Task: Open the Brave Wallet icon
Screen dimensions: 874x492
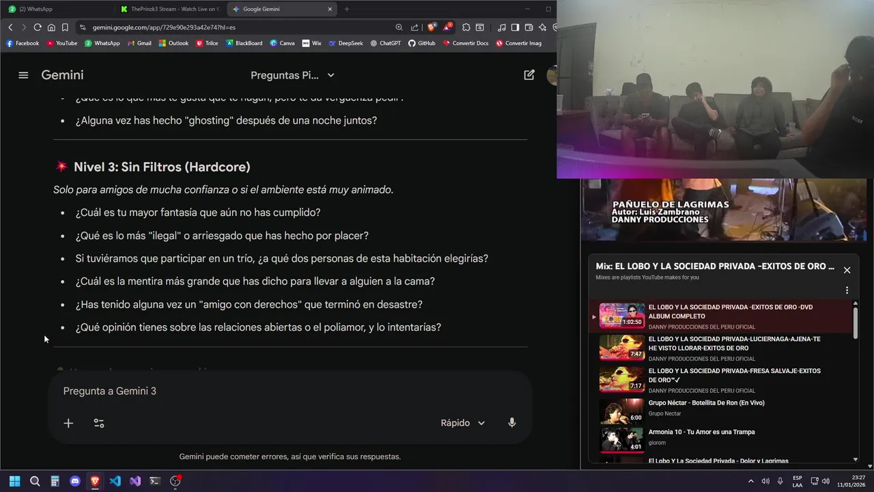Action: pos(529,27)
